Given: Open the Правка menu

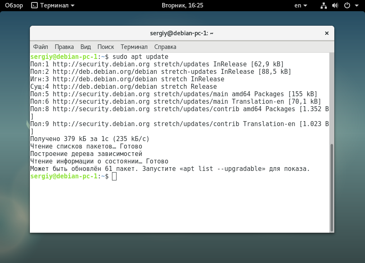Looking at the screenshot, I should 64,47.
